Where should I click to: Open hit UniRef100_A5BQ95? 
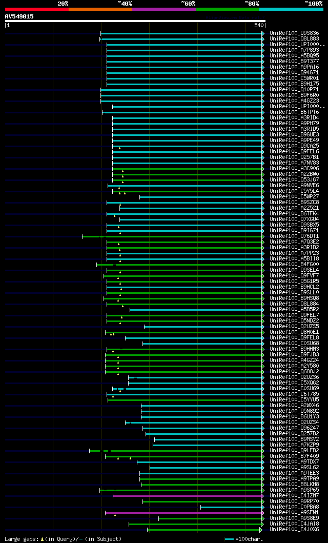coord(295,56)
